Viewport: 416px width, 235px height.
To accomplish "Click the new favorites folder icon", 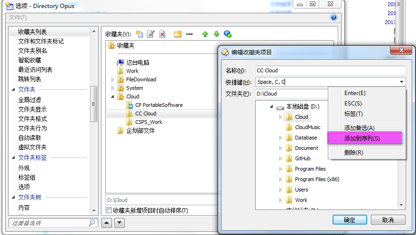I will [178, 34].
